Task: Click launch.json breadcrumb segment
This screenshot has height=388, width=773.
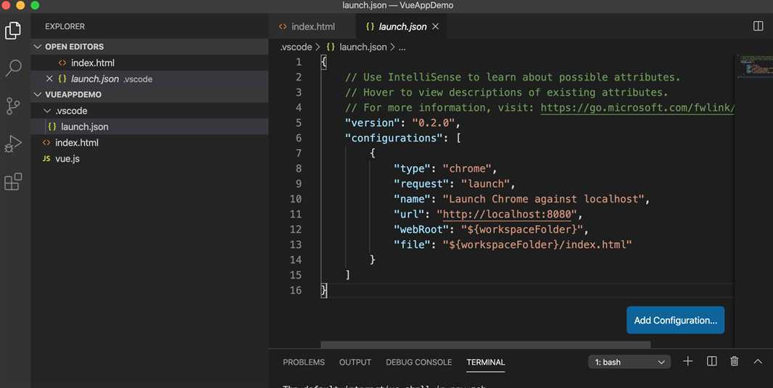Action: [363, 47]
